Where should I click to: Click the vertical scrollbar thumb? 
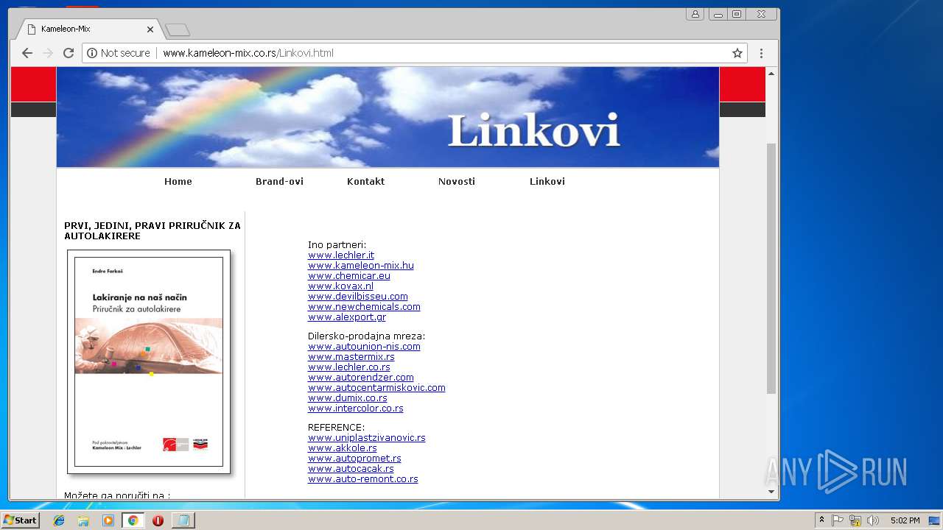(771, 269)
